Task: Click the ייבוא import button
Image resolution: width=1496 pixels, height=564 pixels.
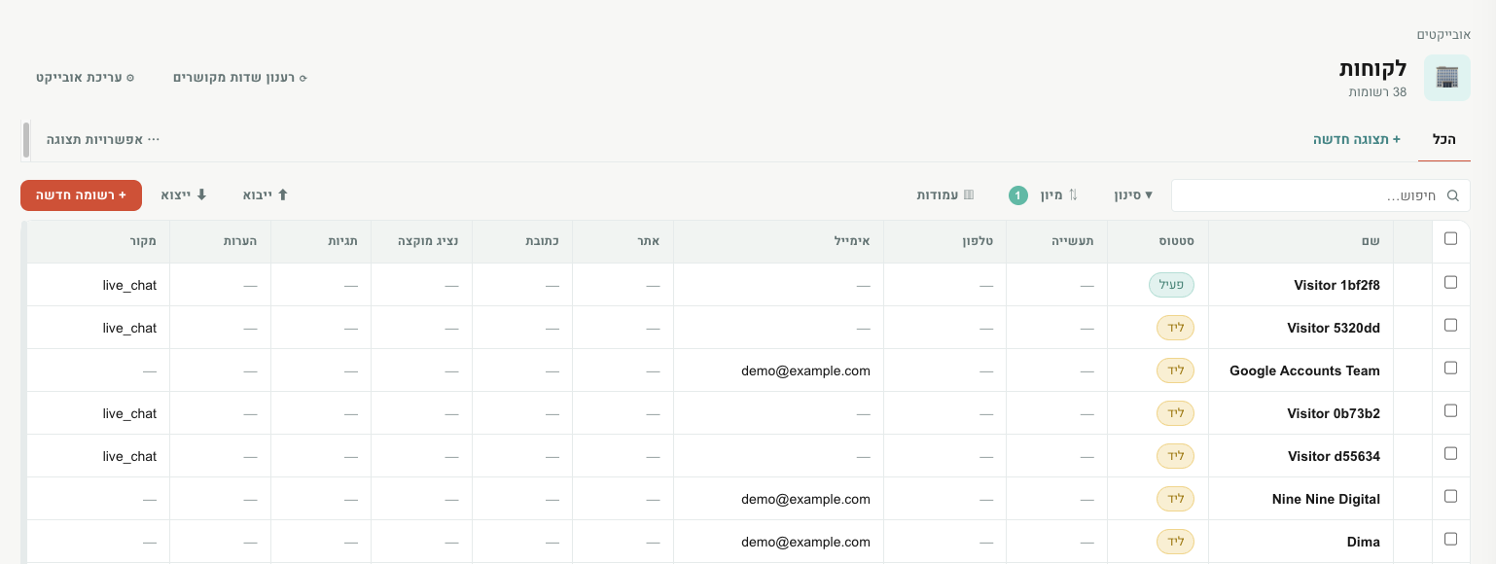Action: coord(266,195)
